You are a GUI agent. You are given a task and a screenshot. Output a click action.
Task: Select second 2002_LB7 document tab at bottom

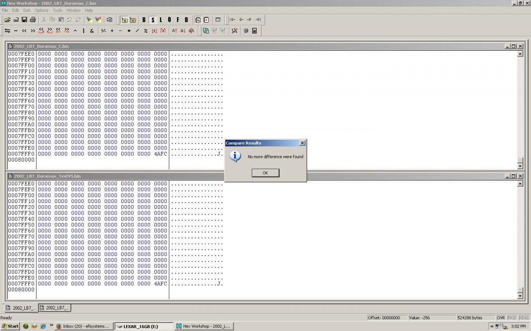[54, 308]
